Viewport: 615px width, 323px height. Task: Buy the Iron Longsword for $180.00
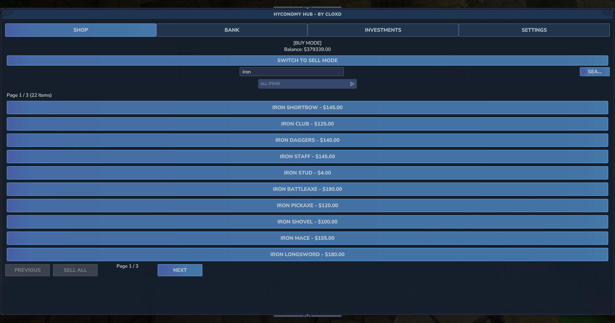(307, 254)
